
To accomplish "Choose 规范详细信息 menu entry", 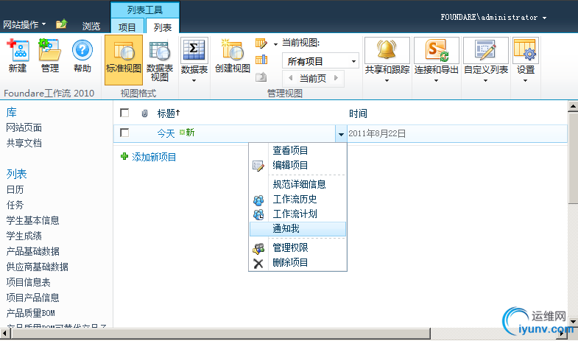I will pyautogui.click(x=298, y=184).
